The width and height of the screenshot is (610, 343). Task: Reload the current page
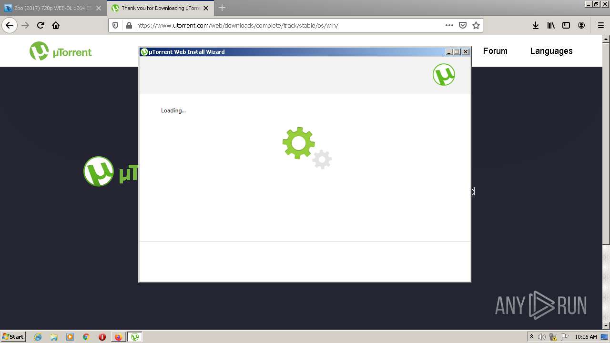[41, 25]
